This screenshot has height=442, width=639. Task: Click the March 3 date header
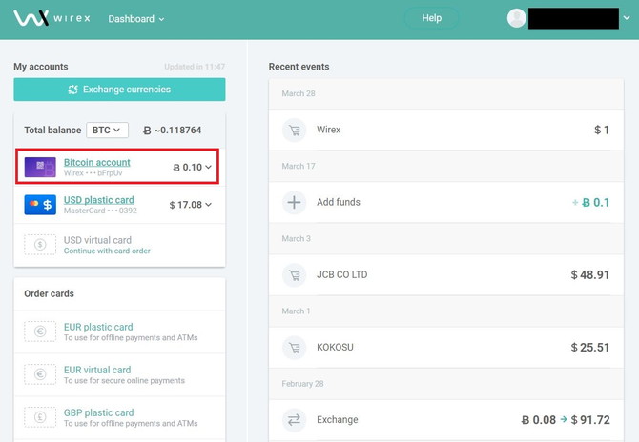click(x=297, y=238)
